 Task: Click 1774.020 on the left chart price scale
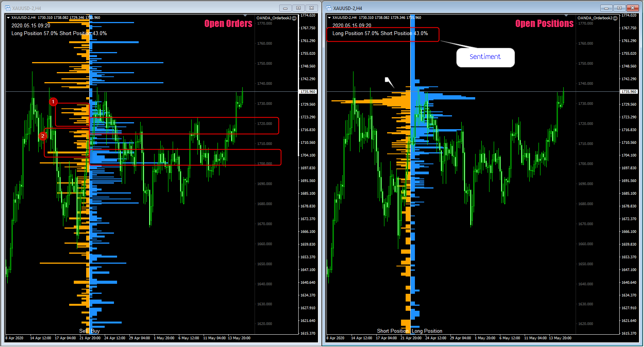click(x=308, y=15)
